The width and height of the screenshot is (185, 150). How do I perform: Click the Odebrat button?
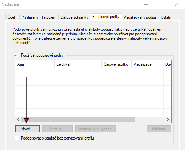[159, 129]
